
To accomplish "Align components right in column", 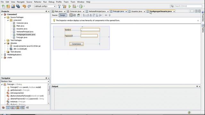I will [87, 15].
